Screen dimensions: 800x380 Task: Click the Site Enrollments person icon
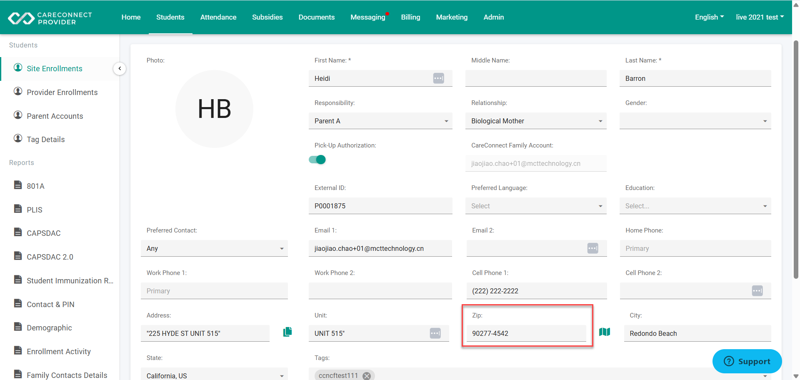tap(18, 67)
